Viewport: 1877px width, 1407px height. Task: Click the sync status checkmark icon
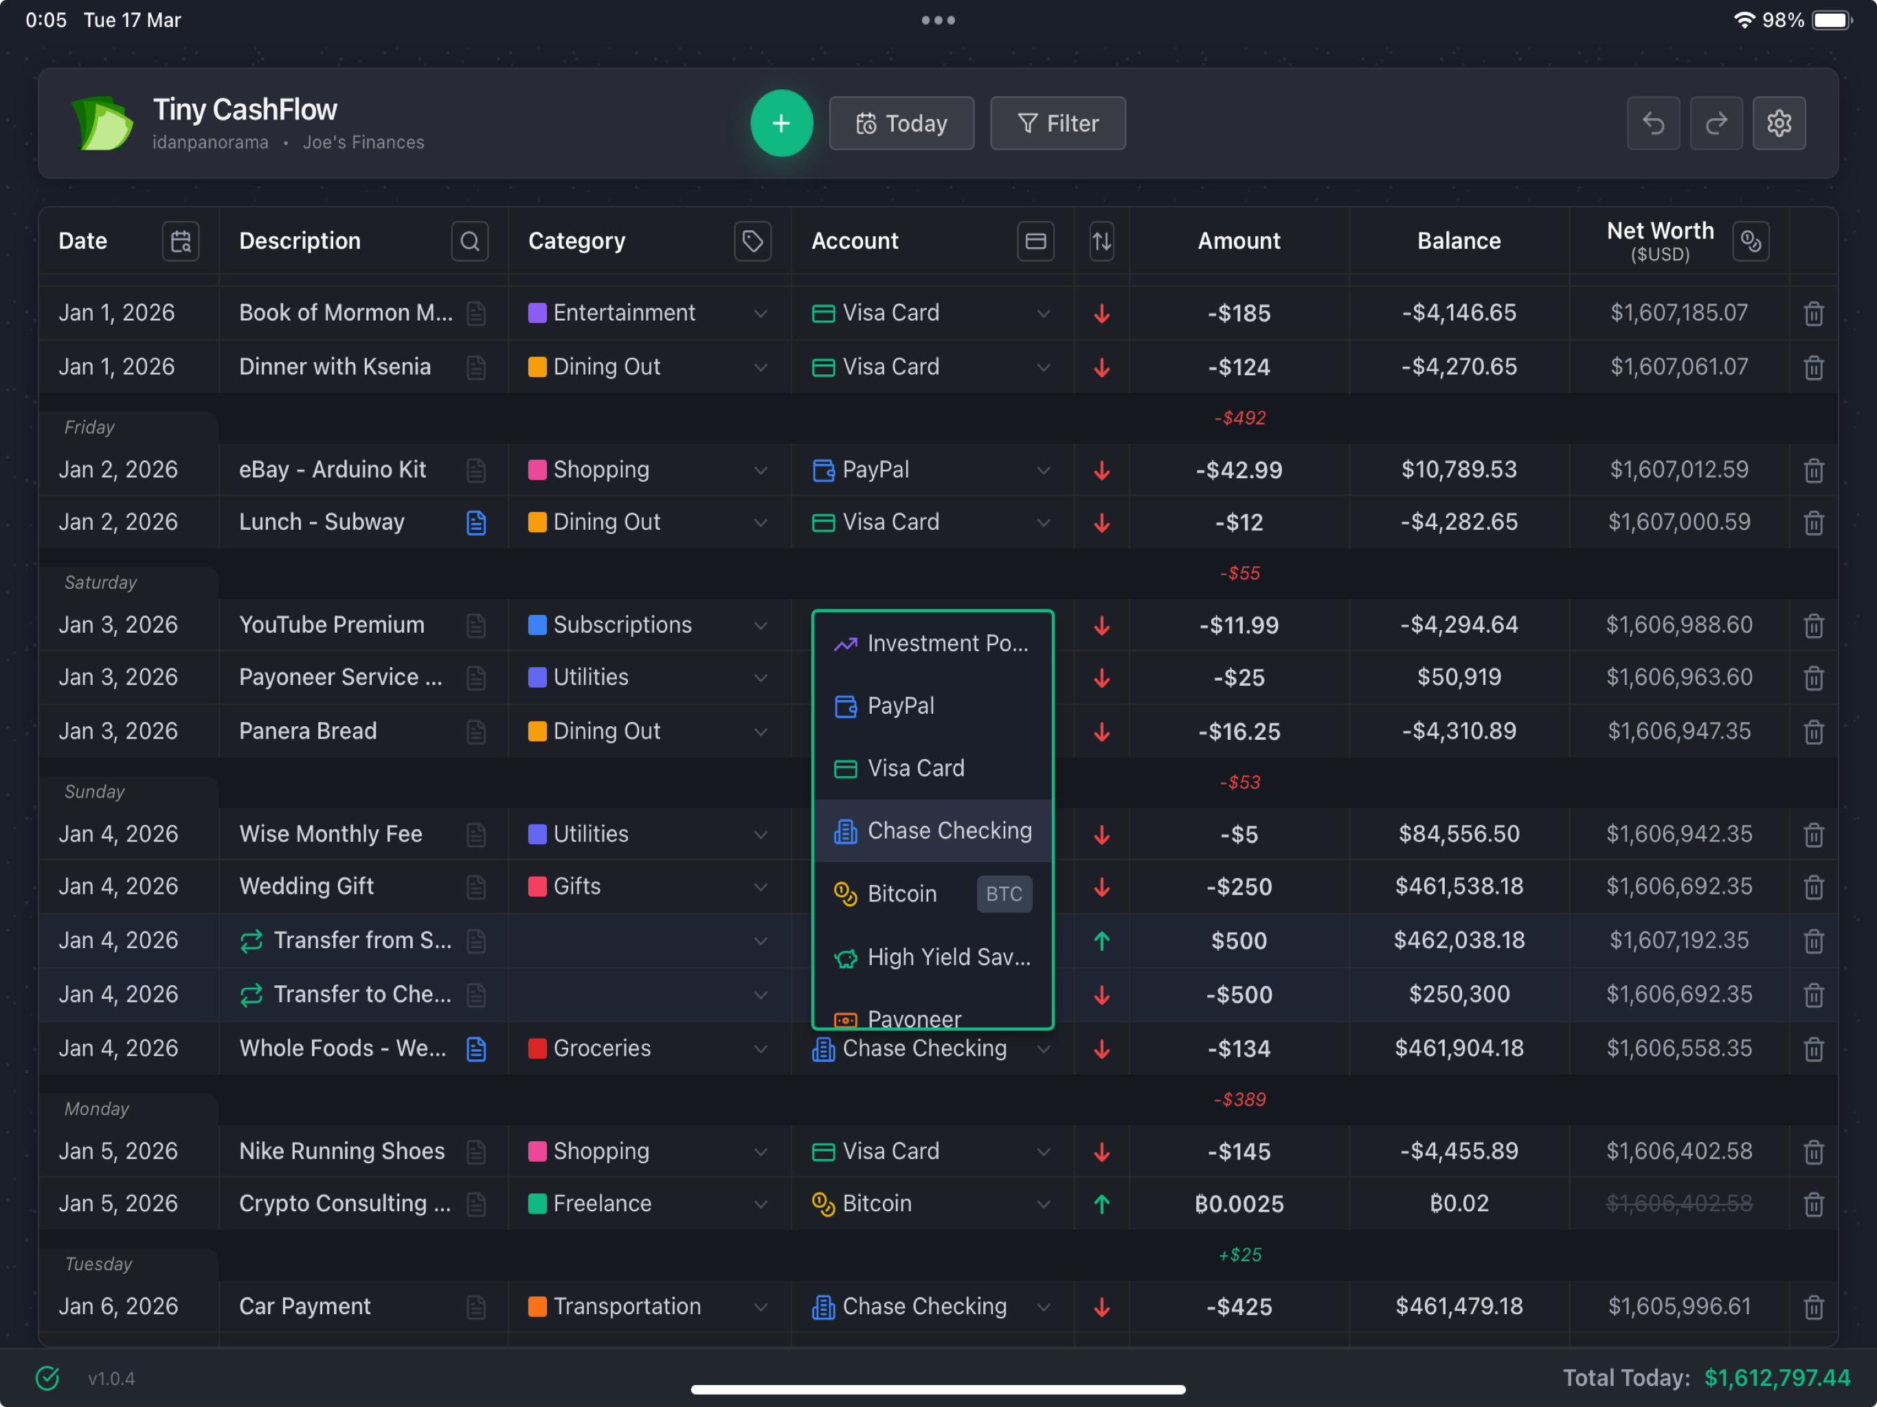47,1377
